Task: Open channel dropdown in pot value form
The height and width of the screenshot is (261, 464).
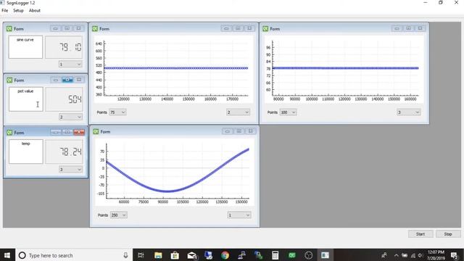Action: (x=70, y=117)
